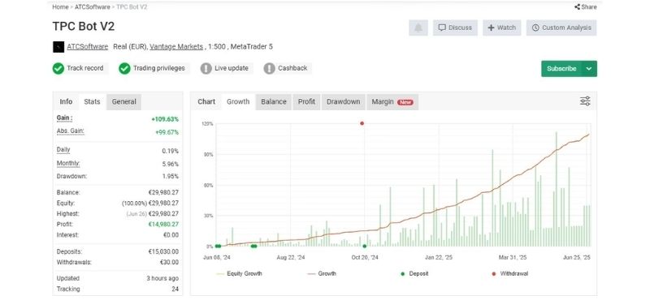Open ATCSoftware profile link beside avatar

click(88, 47)
